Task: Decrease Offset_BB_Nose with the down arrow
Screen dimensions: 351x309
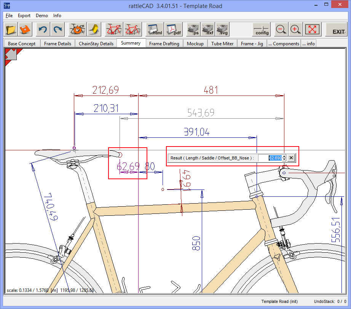Action: (x=284, y=159)
